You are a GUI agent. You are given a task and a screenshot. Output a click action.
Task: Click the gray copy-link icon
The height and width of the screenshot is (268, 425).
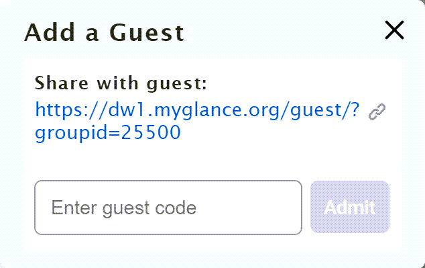tap(377, 111)
